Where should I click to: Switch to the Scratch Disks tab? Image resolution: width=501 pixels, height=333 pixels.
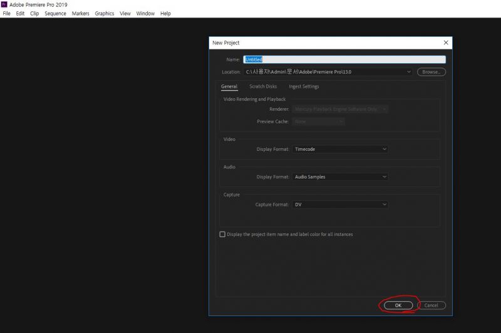pos(263,86)
